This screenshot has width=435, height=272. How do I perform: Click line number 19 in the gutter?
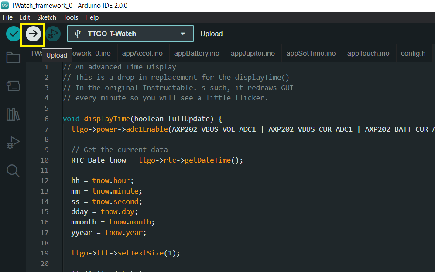tap(45, 253)
